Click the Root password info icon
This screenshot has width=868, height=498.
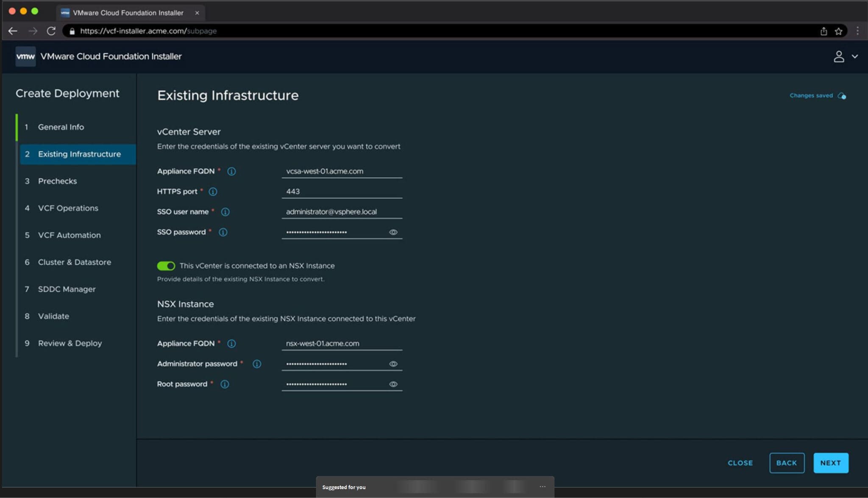click(x=225, y=384)
